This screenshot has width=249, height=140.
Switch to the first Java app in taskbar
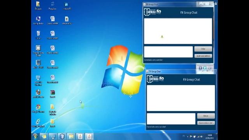[80, 136]
